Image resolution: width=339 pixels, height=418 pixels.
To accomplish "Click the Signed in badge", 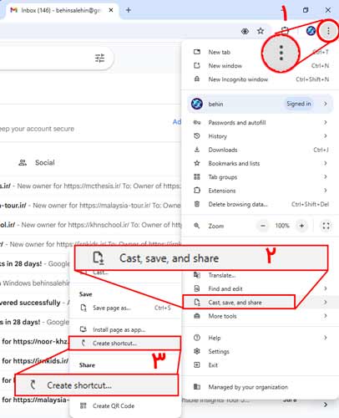I will click(299, 104).
